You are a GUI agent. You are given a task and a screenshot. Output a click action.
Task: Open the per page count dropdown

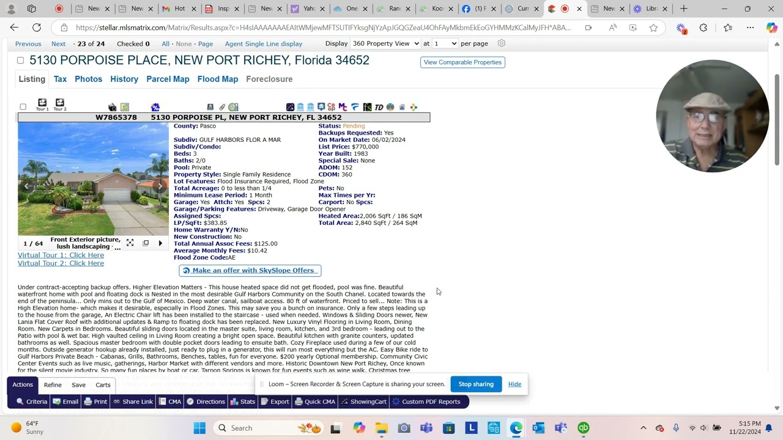click(x=445, y=43)
